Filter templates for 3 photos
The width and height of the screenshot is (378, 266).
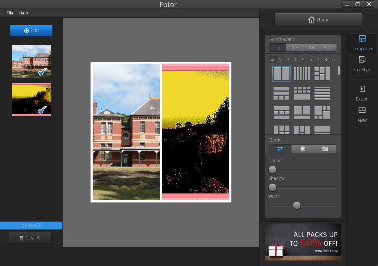[288, 59]
